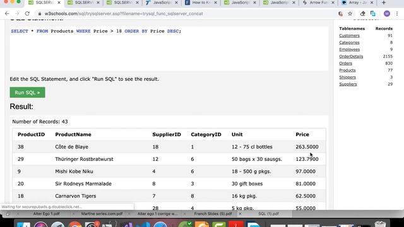Click the ProductID column header

31,134
